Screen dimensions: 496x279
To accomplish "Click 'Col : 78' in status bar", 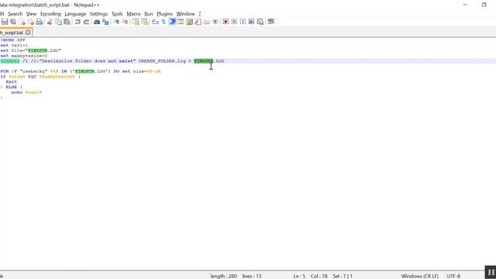I will tap(319, 276).
